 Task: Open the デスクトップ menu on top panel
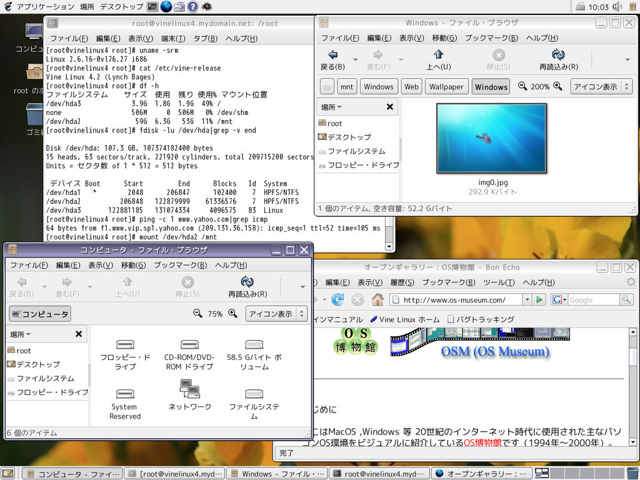point(122,6)
